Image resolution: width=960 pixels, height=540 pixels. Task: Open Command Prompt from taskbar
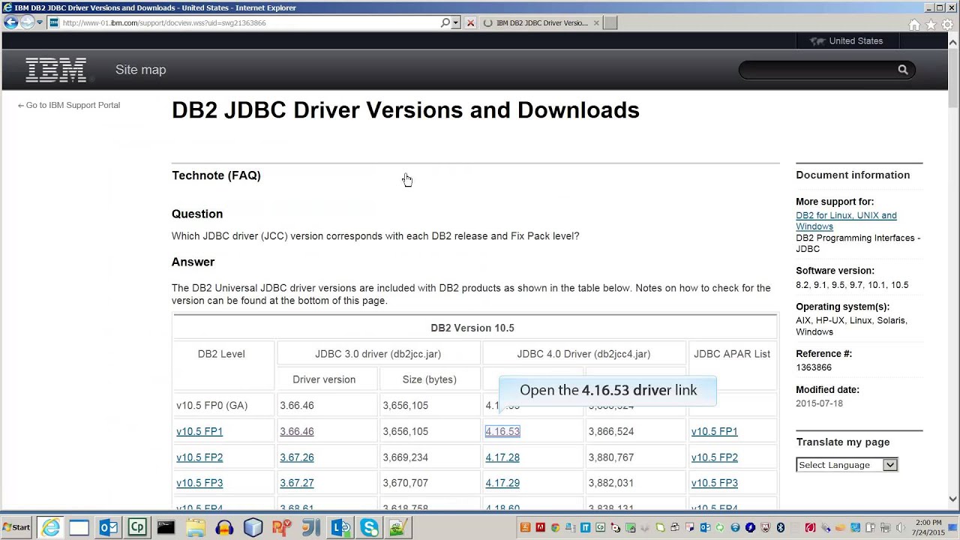pos(166,528)
